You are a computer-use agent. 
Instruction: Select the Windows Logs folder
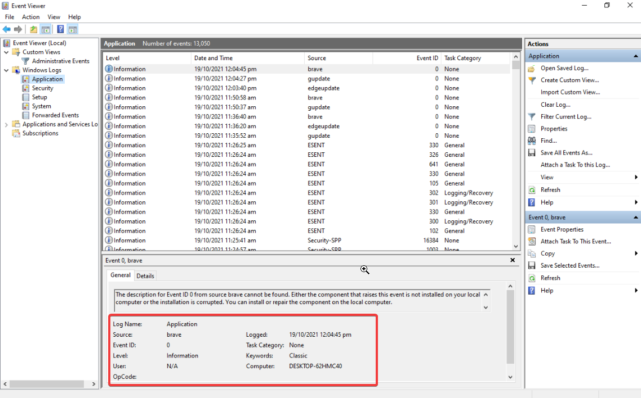(x=42, y=70)
